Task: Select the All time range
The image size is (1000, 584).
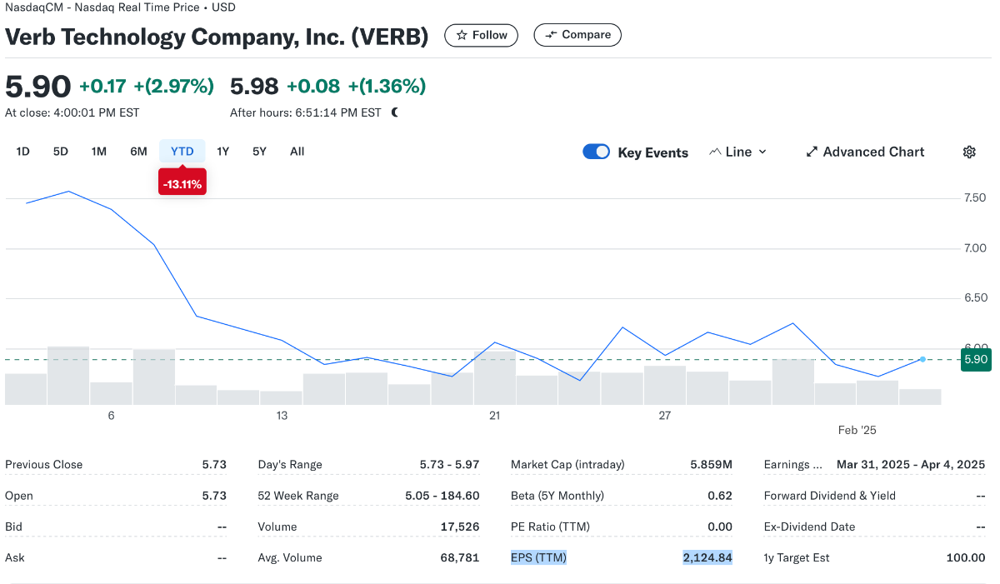Action: (x=297, y=152)
